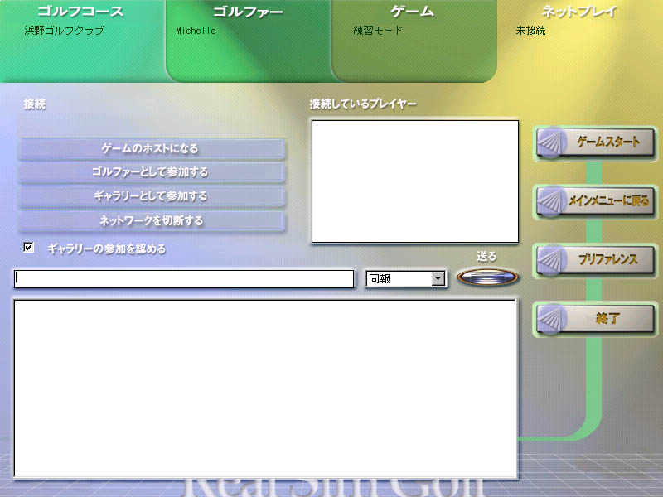Click the fan icon on ゲームスタート button
The width and height of the screenshot is (663, 497).
(x=549, y=143)
